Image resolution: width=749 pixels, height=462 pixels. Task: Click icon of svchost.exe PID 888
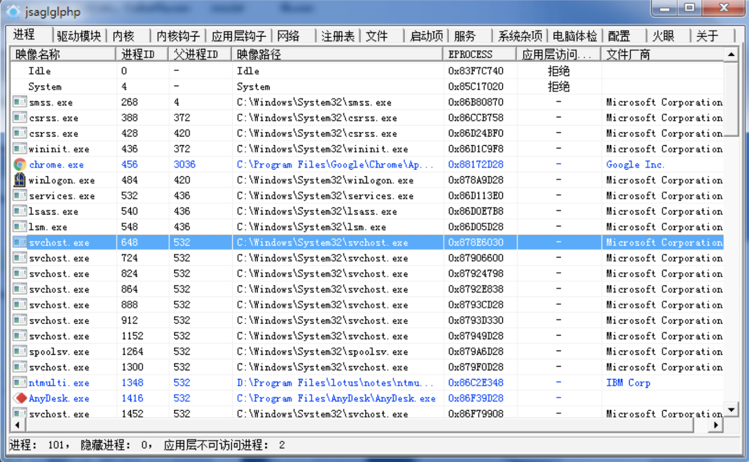pyautogui.click(x=20, y=305)
